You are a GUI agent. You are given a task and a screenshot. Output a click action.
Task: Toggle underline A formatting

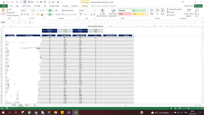(x=28, y=14)
